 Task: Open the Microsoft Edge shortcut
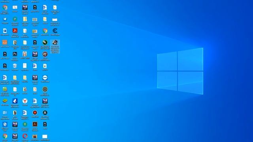tap(5, 124)
